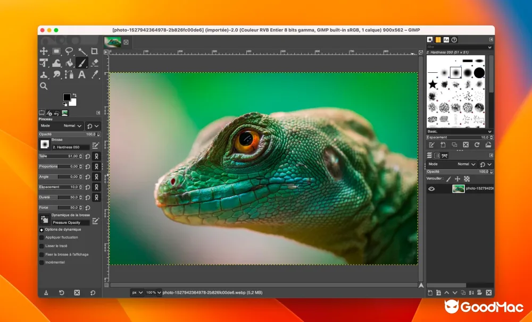The height and width of the screenshot is (322, 532).
Task: Select the Clone stamp tool
Action: [x=44, y=74]
